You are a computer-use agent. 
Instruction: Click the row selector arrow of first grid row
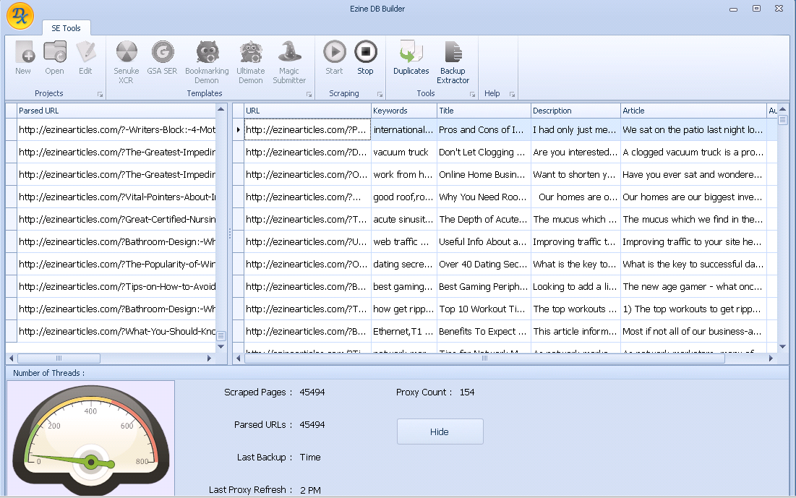pyautogui.click(x=238, y=130)
